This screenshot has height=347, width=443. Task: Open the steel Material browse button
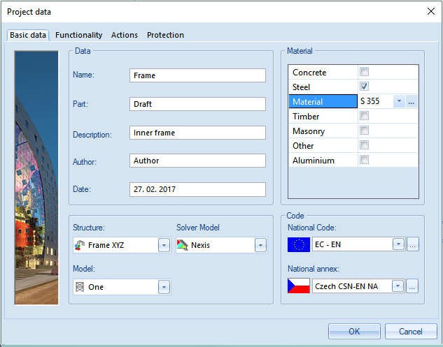click(x=412, y=102)
